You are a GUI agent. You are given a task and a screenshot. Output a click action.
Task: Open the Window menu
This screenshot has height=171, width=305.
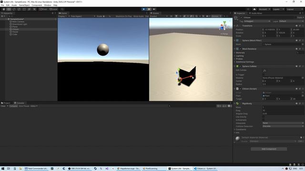(x=48, y=5)
